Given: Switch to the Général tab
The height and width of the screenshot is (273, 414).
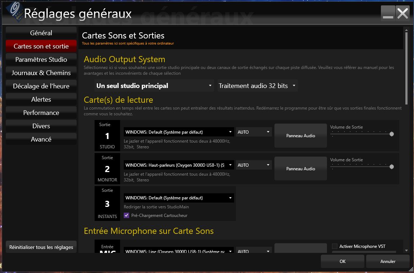Looking at the screenshot, I should (41, 33).
